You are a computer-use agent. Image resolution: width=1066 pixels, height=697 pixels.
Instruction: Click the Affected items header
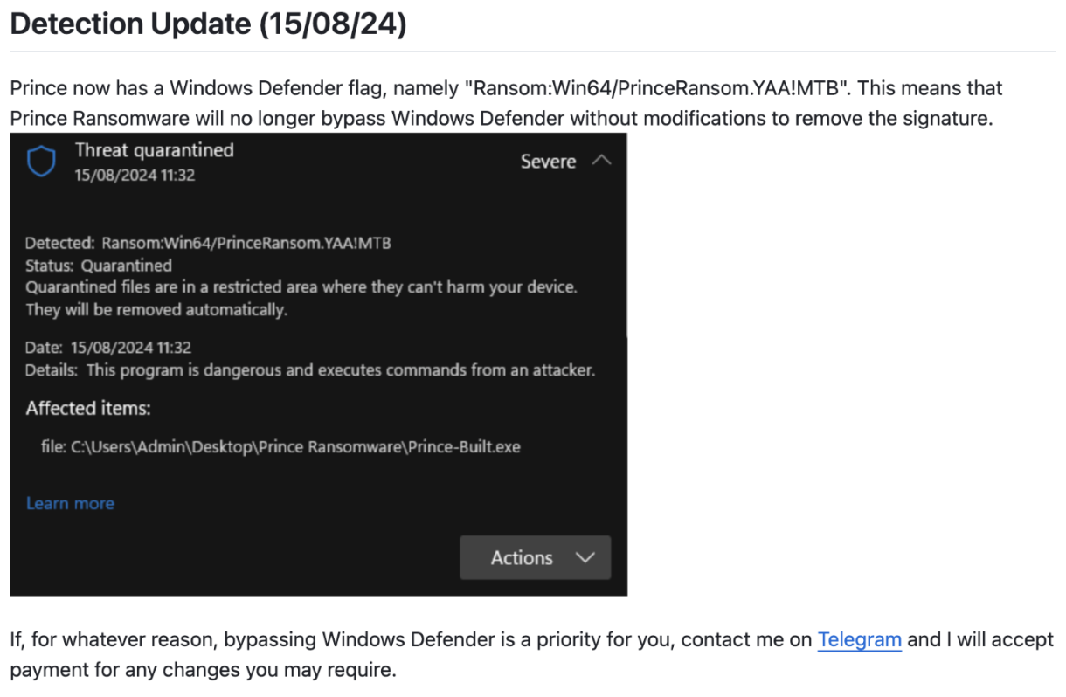88,408
